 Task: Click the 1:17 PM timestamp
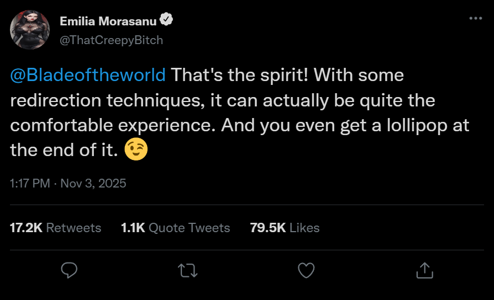click(x=30, y=183)
